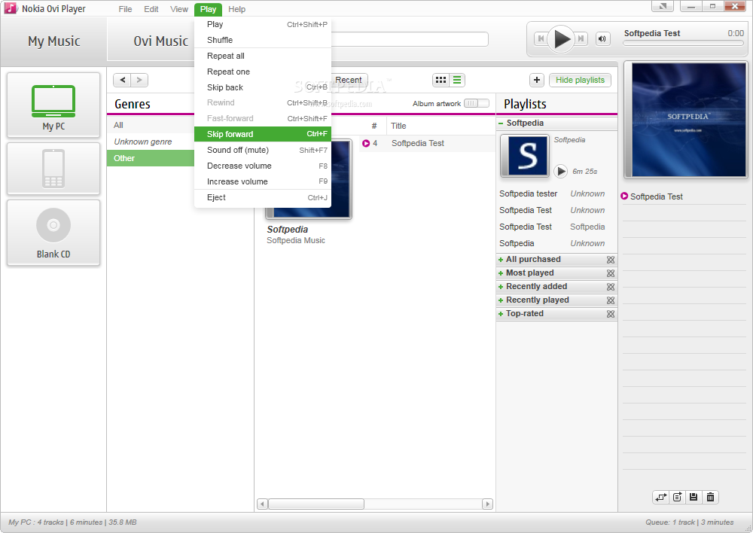The height and width of the screenshot is (533, 753).
Task: Choose Skip forward from Play menu
Action: click(263, 134)
